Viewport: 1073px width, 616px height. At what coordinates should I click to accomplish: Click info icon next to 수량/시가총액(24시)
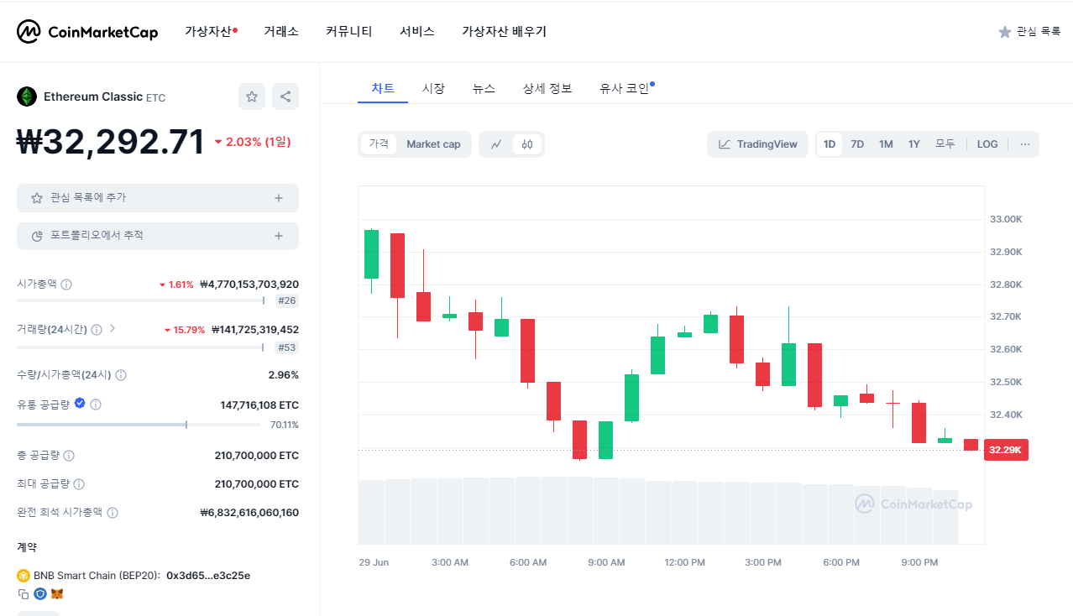122,375
